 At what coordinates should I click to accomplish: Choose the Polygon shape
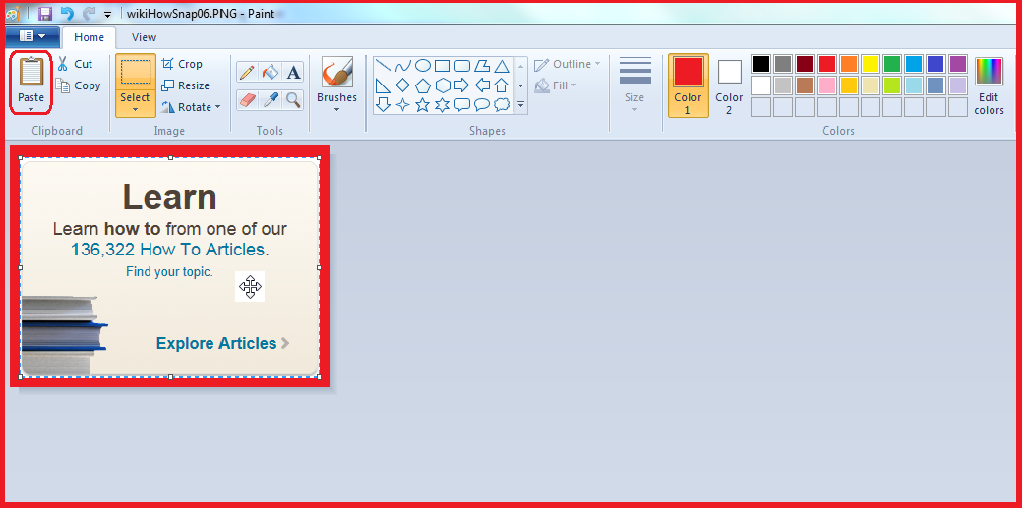[482, 66]
